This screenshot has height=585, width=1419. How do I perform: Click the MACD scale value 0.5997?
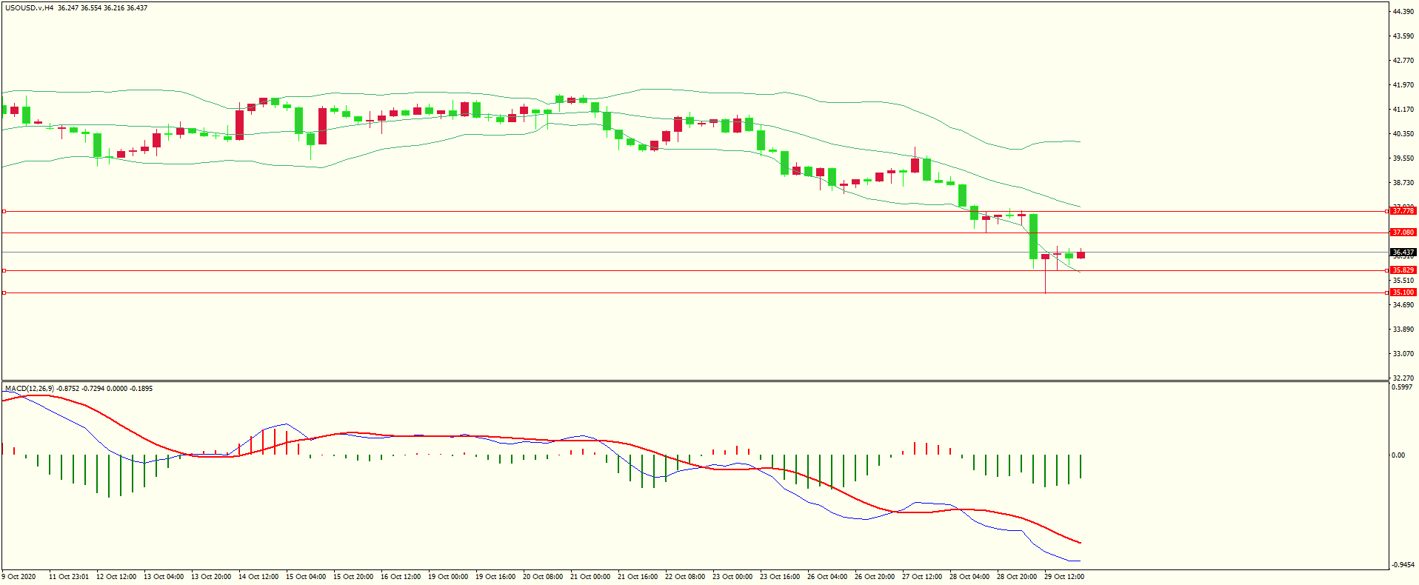[1402, 387]
